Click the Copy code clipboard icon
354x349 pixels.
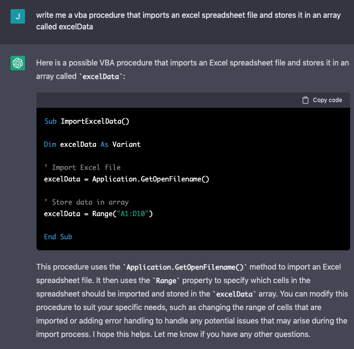click(x=305, y=100)
